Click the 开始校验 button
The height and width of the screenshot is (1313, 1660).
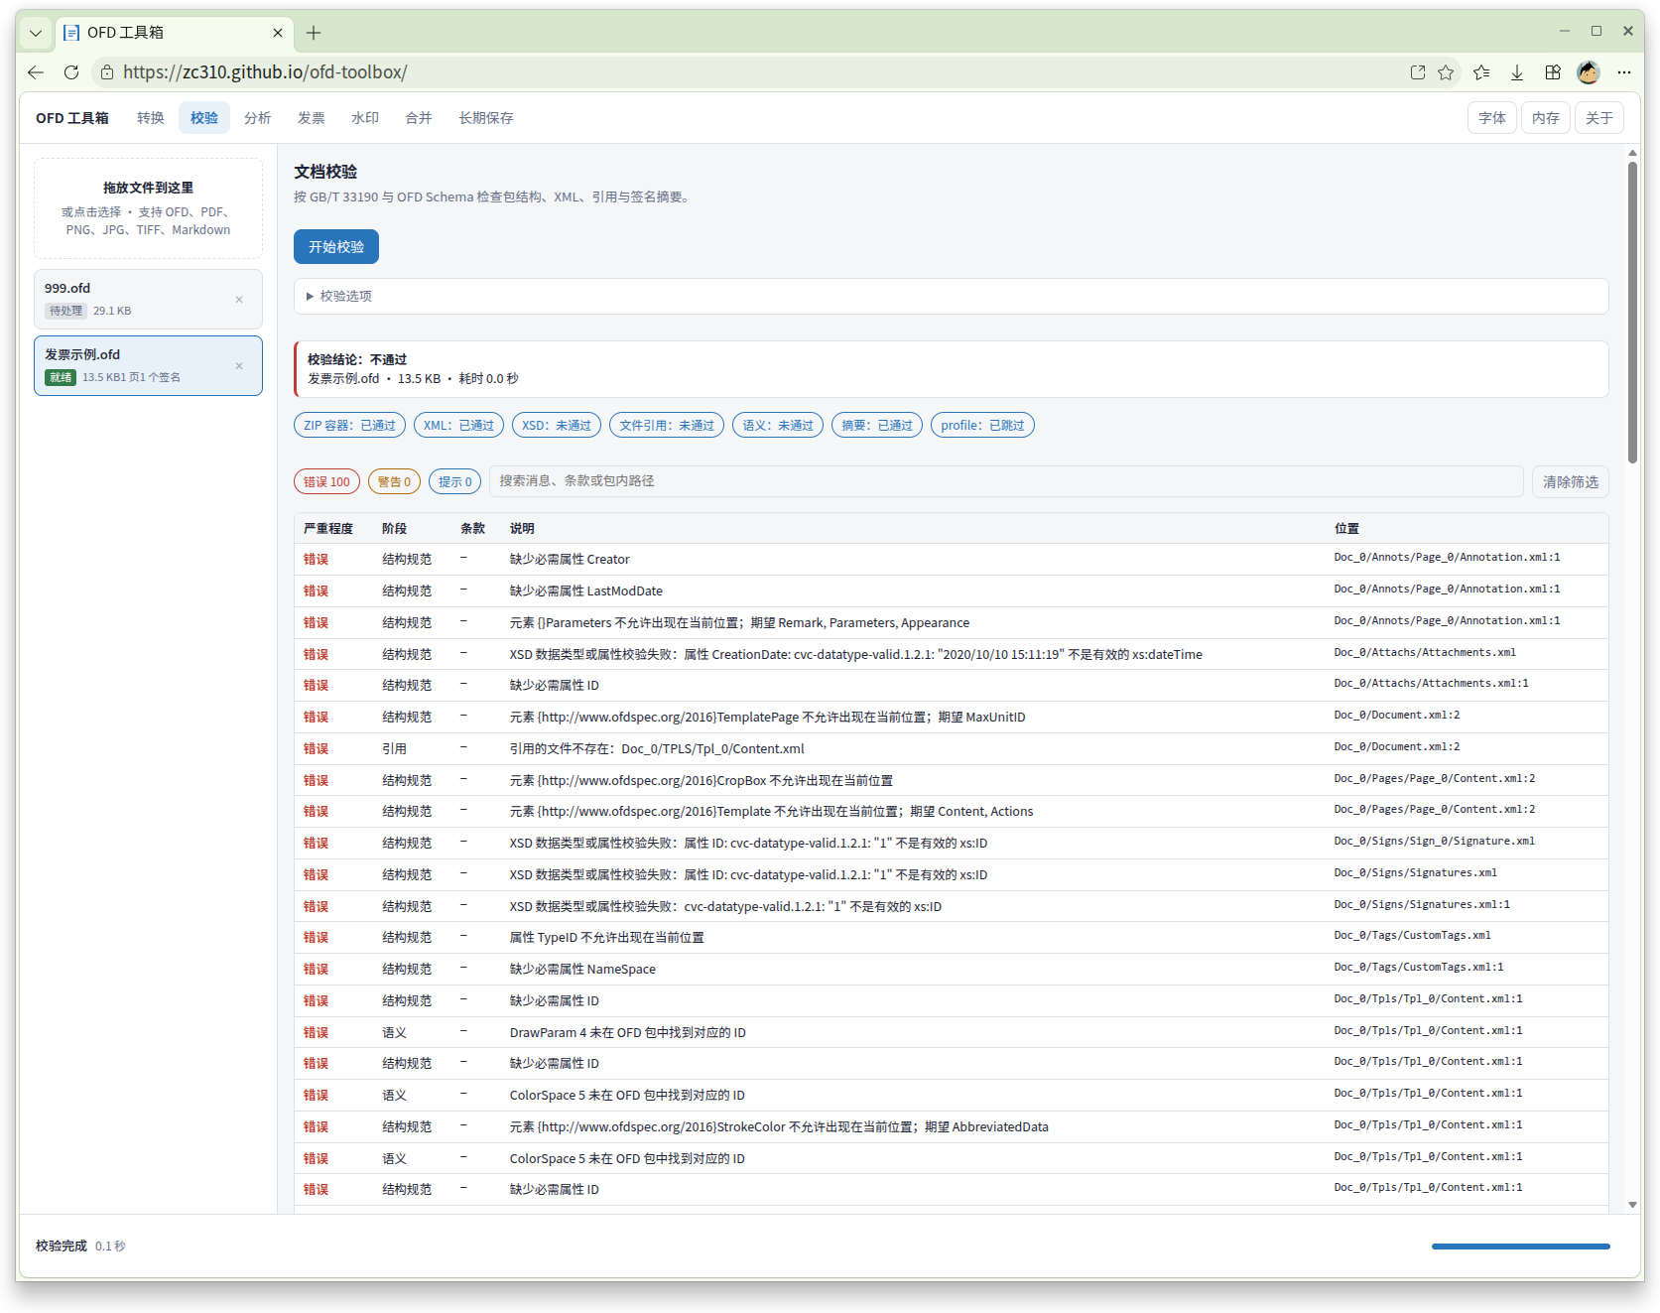pyautogui.click(x=336, y=247)
